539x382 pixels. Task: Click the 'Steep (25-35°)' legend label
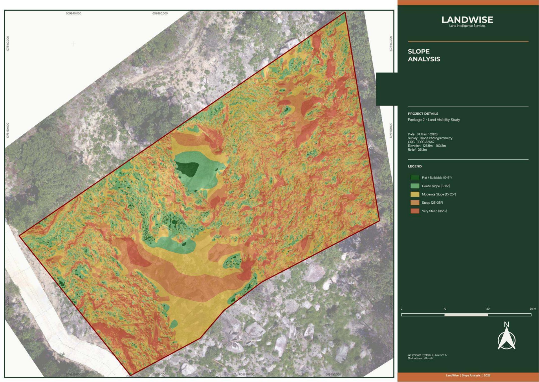coord(432,203)
